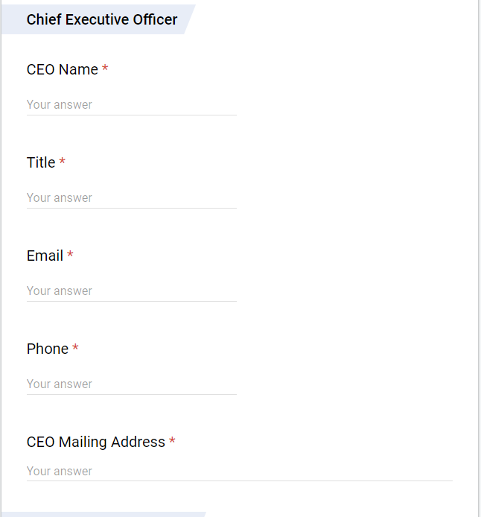Click the required asterisk next to Title
Image resolution: width=481 pixels, height=517 pixels.
(x=63, y=162)
